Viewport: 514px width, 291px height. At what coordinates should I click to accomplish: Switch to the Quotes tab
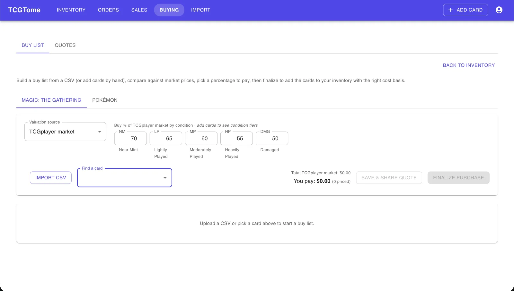pos(65,45)
